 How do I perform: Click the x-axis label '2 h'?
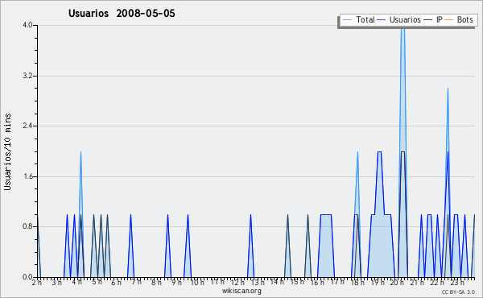pyautogui.click(x=37, y=282)
